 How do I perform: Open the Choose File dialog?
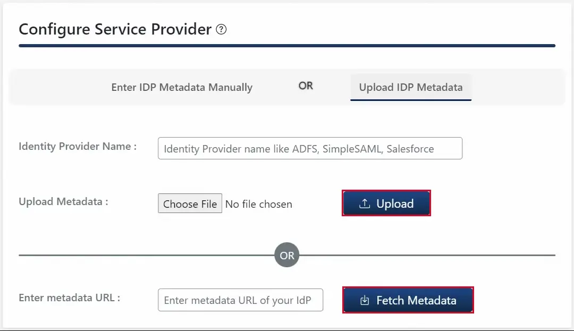coord(190,203)
